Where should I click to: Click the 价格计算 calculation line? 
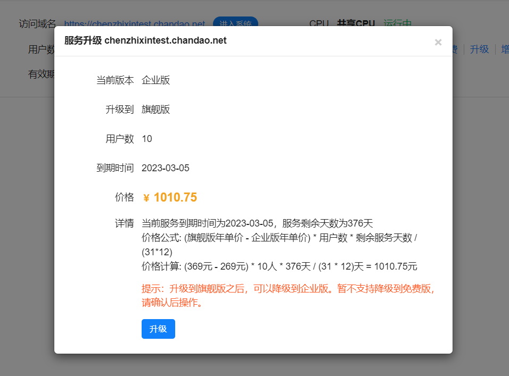(279, 266)
